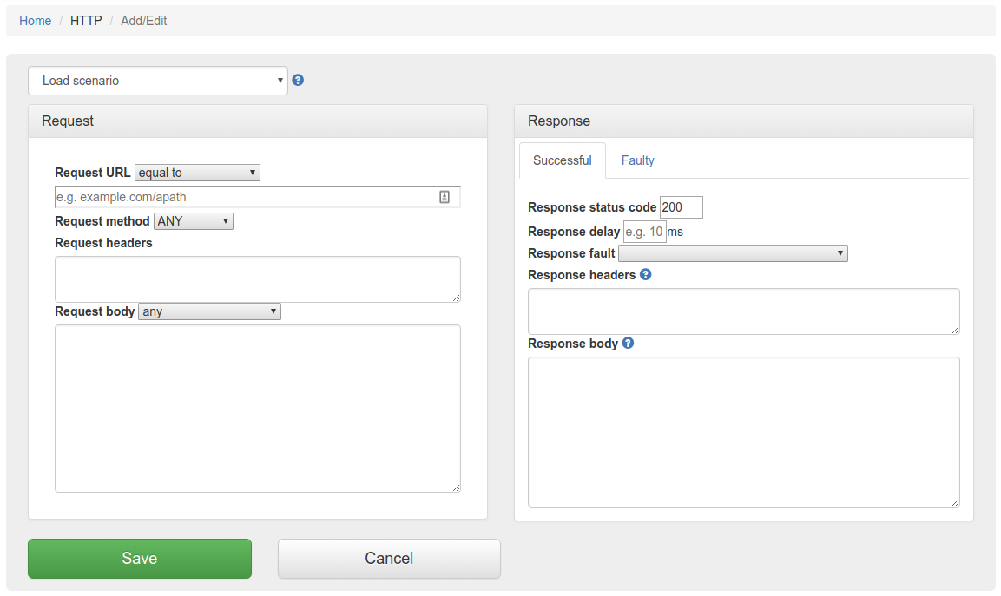
Task: Click inside the Response body textarea
Action: [x=743, y=431]
